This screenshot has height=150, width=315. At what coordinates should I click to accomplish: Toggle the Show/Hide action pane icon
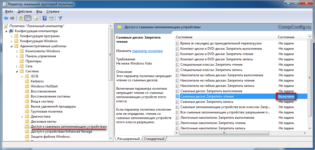pos(51,18)
